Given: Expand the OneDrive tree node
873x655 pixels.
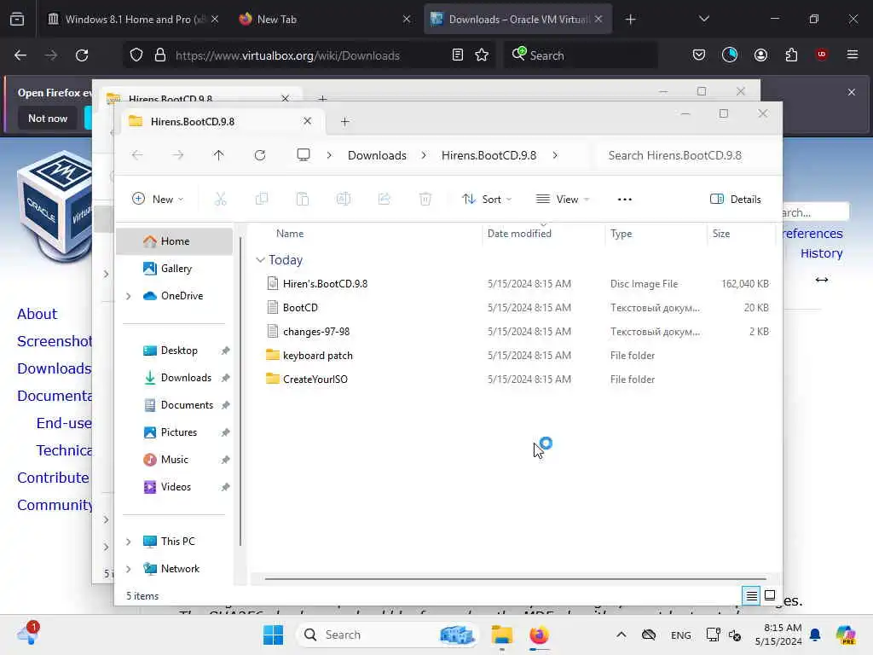Looking at the screenshot, I should (x=128, y=296).
